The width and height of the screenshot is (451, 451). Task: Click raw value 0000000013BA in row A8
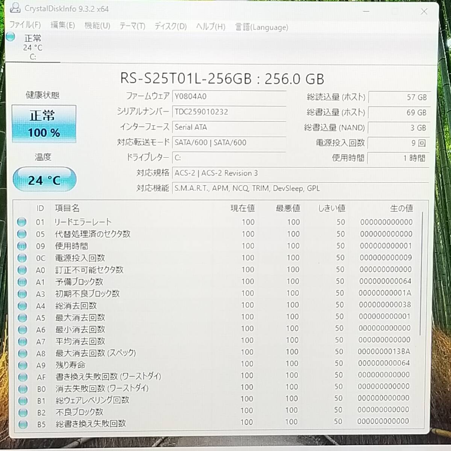click(384, 351)
